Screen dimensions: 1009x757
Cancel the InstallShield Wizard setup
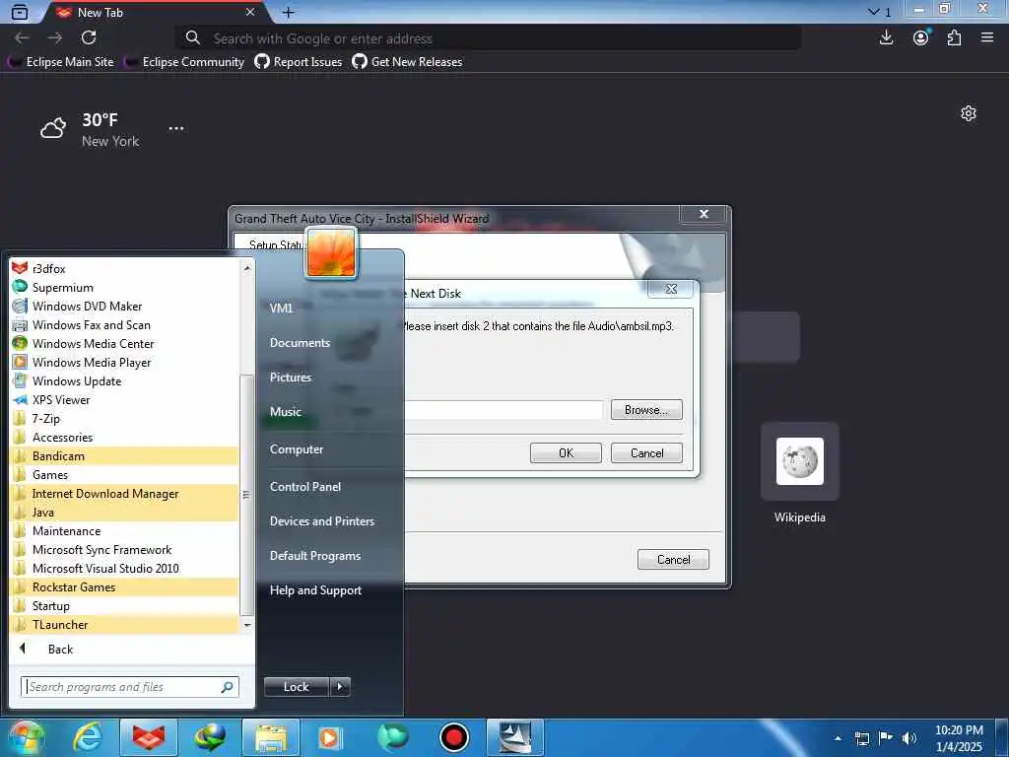click(x=673, y=560)
